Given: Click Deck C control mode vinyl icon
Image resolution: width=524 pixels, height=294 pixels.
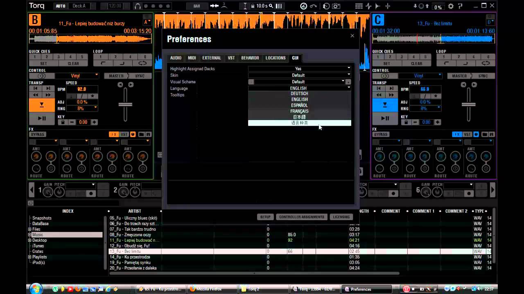Looking at the screenshot, I should (x=385, y=76).
